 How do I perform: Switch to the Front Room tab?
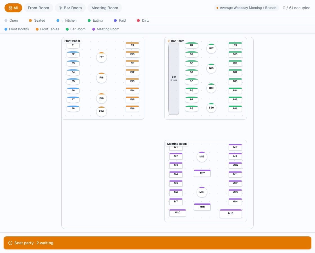pos(38,8)
